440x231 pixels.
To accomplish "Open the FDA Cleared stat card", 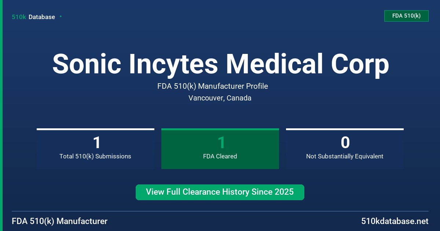I will (x=220, y=149).
